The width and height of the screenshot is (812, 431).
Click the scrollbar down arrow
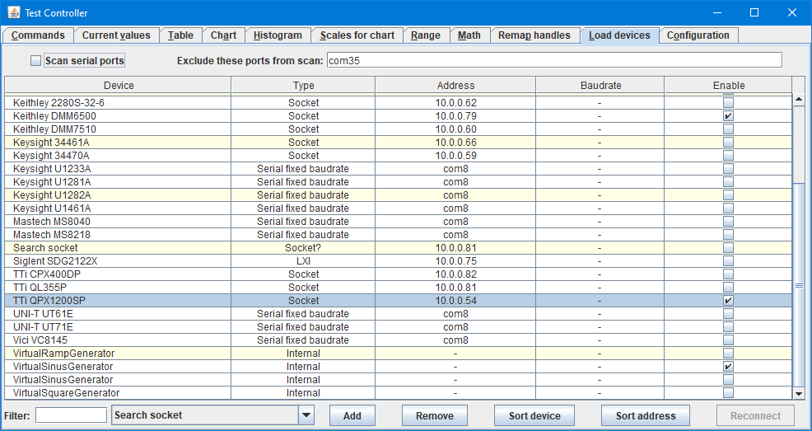pos(799,394)
